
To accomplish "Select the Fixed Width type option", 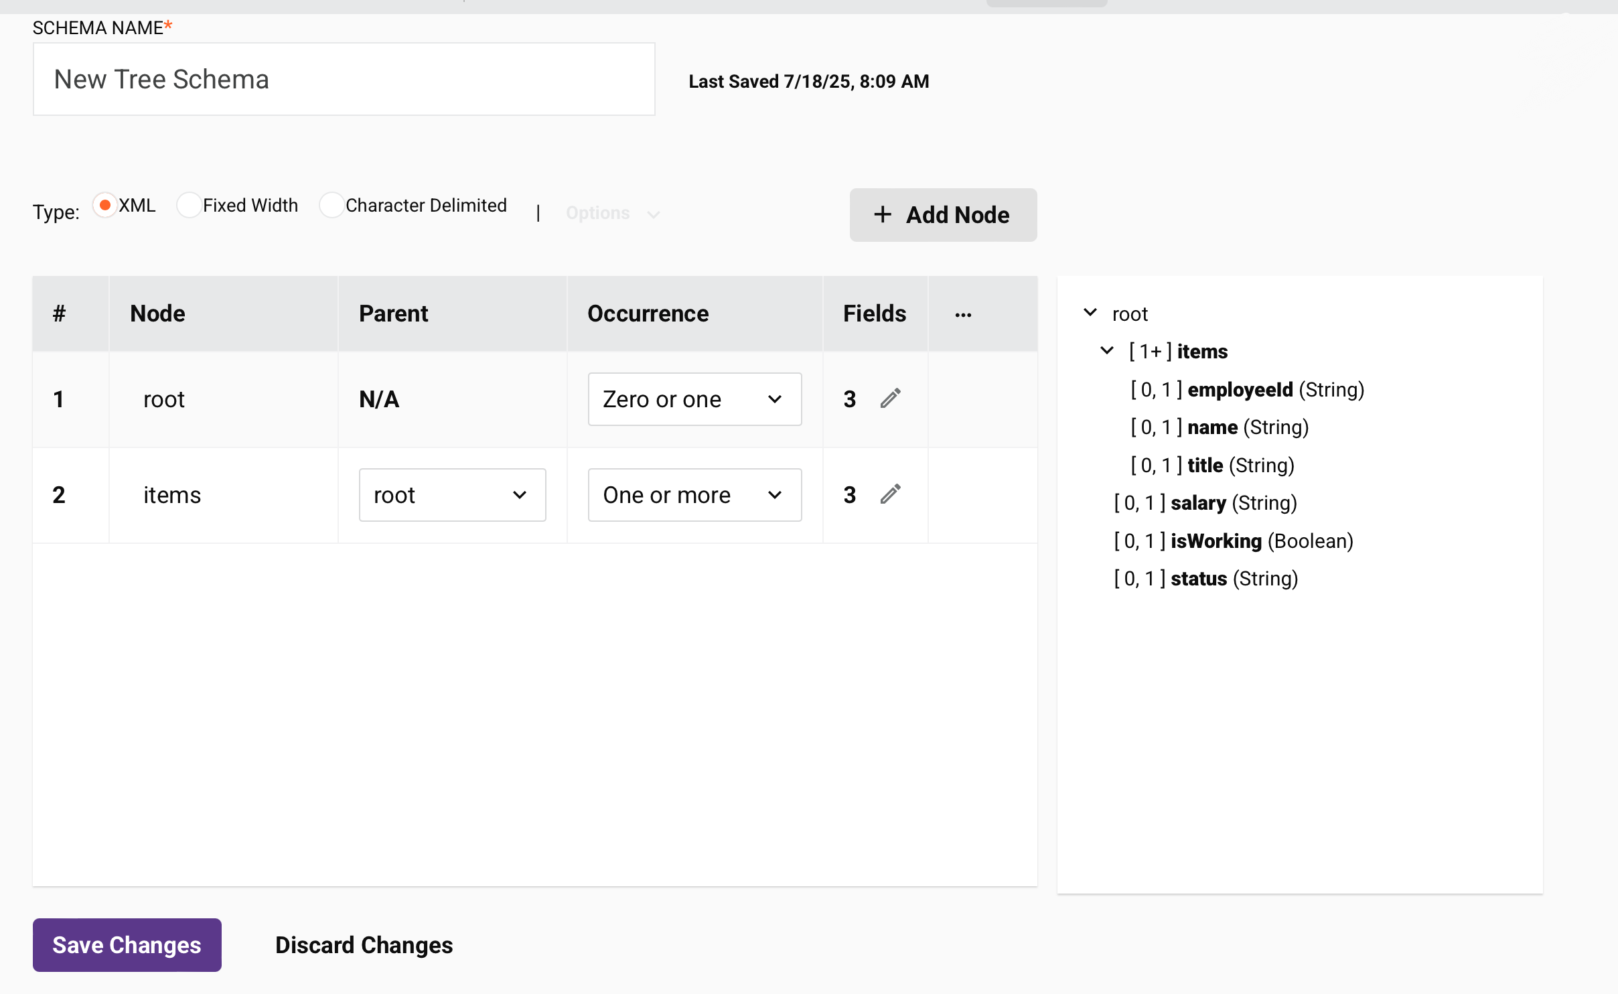I will [189, 205].
